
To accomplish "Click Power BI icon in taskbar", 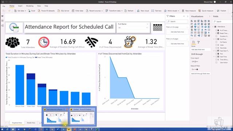I will click(x=69, y=130).
